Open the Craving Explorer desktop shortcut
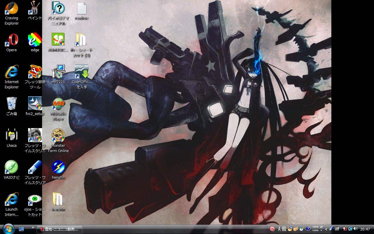This screenshot has height=234, width=374. [x=11, y=13]
